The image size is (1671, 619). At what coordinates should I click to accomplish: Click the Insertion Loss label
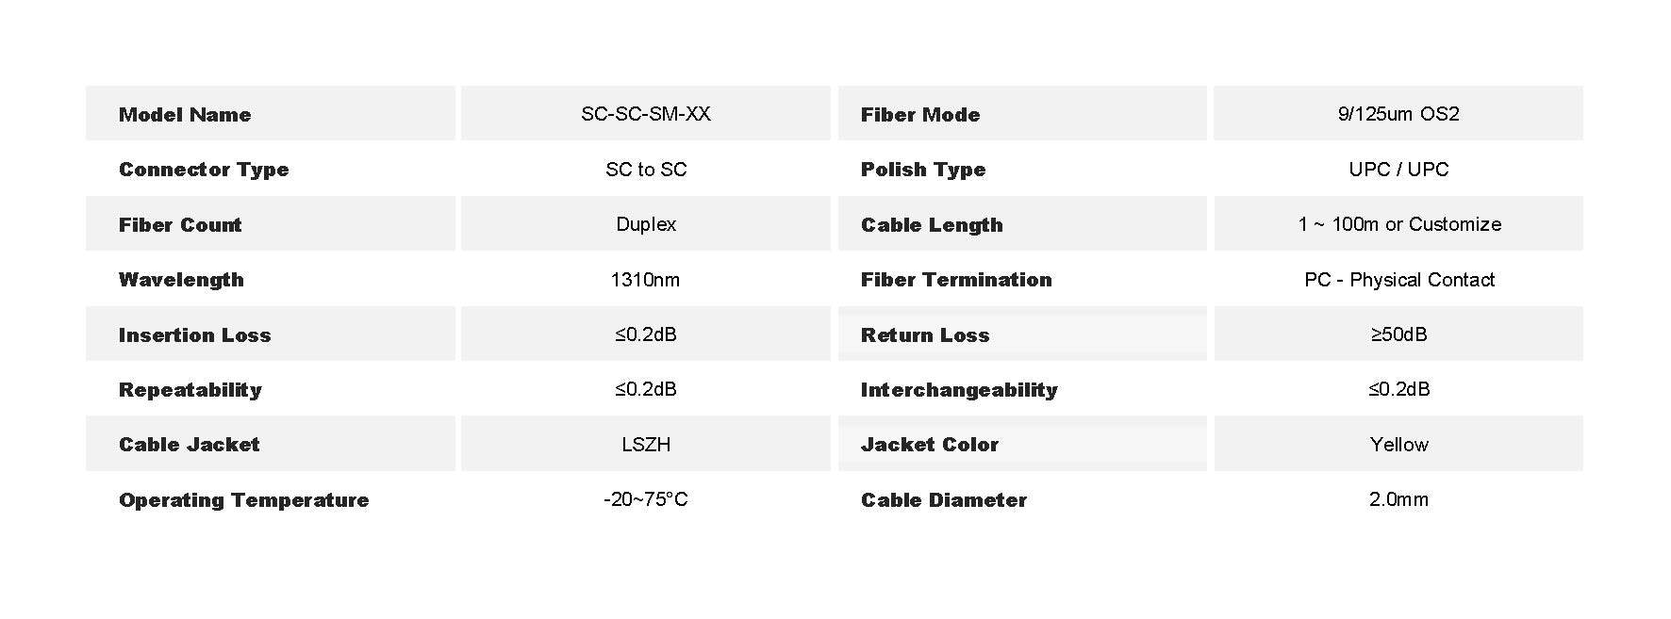194,335
